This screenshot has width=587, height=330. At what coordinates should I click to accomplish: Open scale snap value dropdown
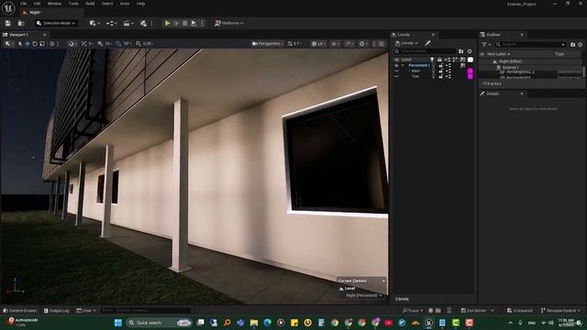(149, 44)
